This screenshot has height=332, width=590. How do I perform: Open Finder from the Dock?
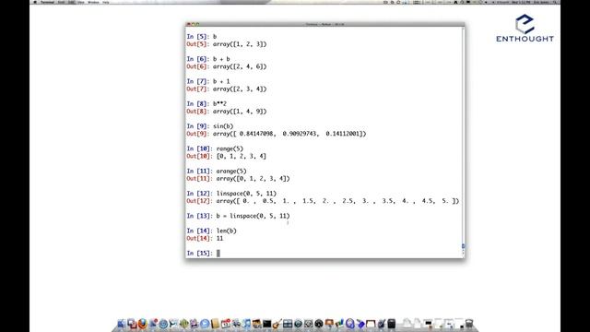[x=122, y=324]
